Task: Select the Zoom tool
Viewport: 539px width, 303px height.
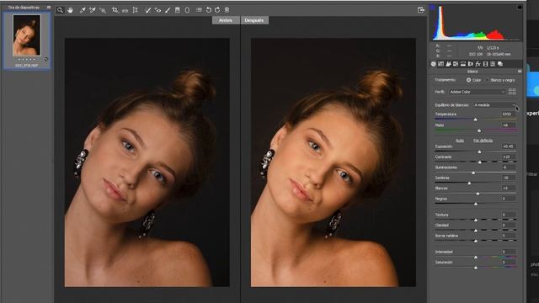Action: 60,10
